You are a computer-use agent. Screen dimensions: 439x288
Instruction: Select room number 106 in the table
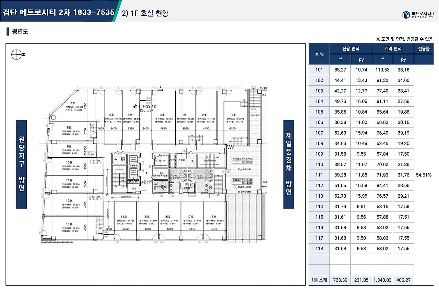point(319,122)
